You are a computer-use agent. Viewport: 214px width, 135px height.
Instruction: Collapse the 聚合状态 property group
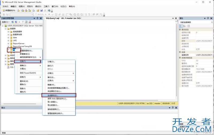[180, 30]
